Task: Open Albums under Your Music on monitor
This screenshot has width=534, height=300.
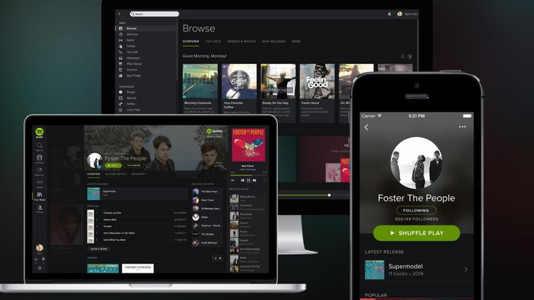Action: (131, 98)
